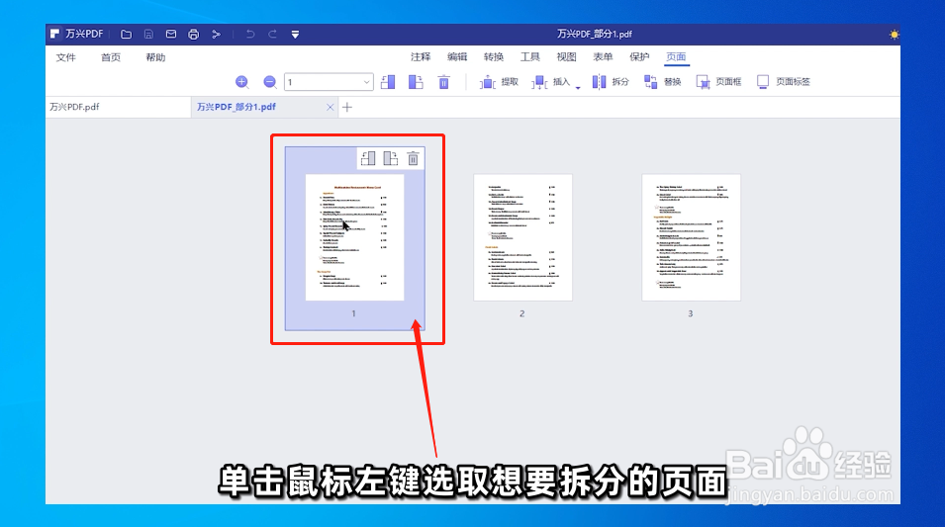Switch to the 注释 tab
This screenshot has height=527, width=945.
421,57
